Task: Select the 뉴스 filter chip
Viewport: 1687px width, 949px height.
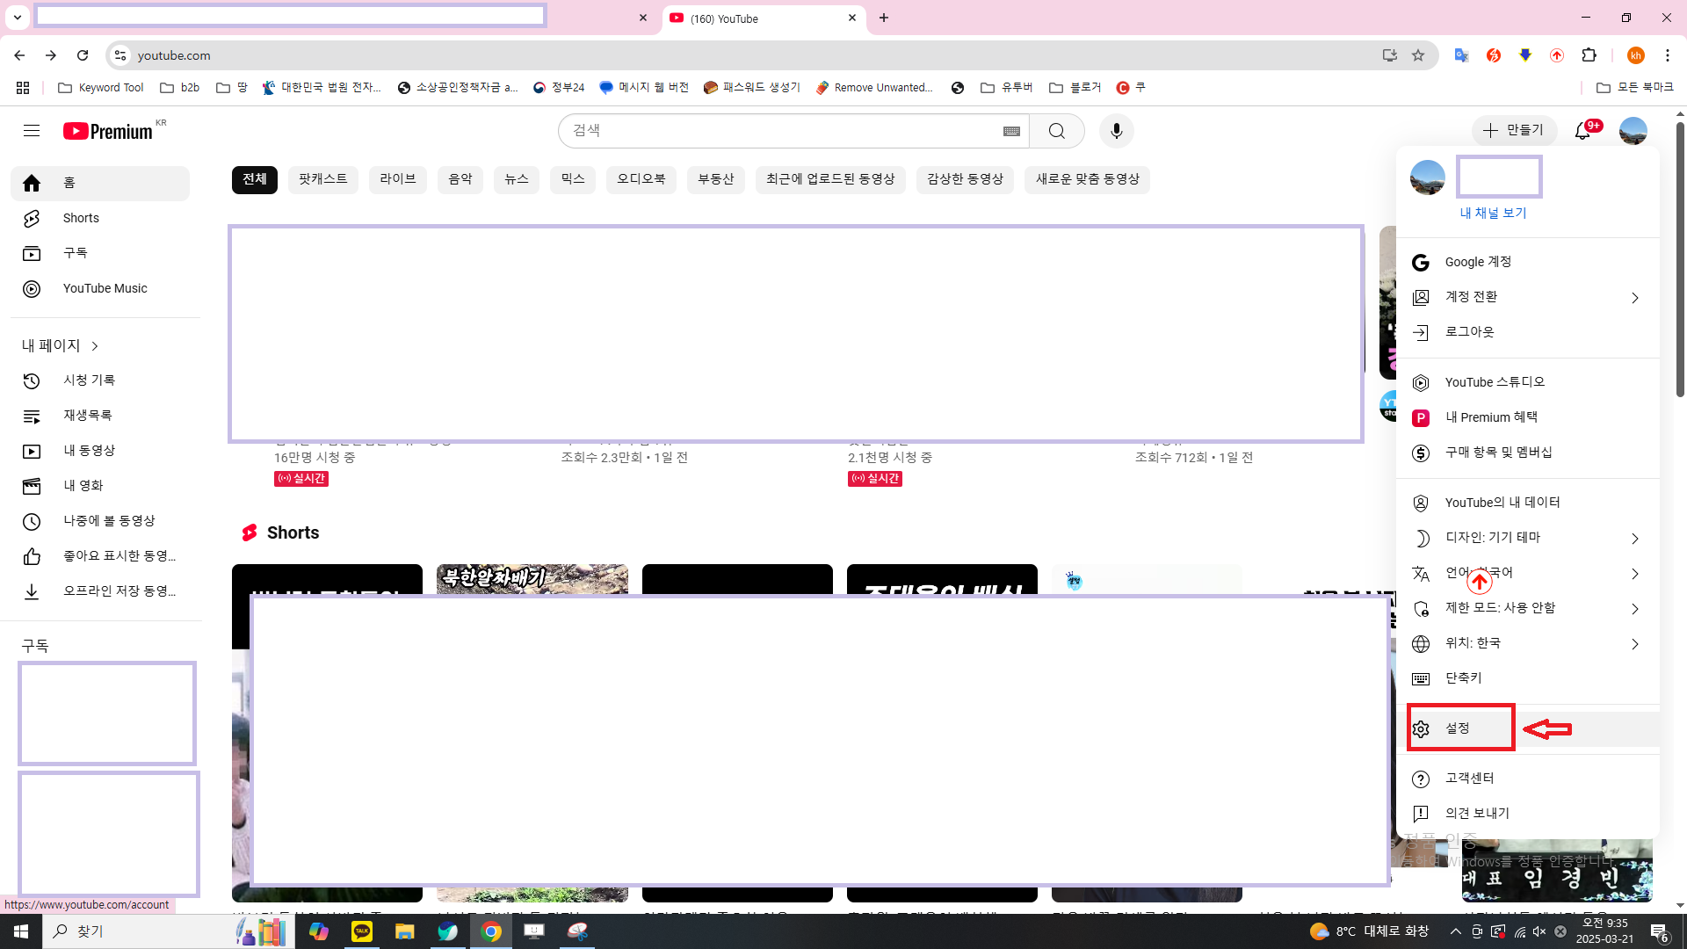Action: click(516, 179)
